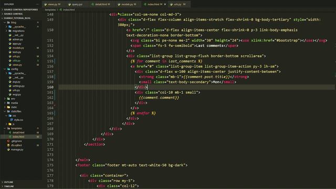
Task: Click the {{comment.comment}} template variable
Action: [159, 98]
